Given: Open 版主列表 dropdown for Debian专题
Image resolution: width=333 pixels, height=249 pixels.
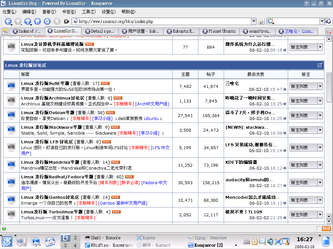Looking at the screenshot, I should (x=306, y=116).
